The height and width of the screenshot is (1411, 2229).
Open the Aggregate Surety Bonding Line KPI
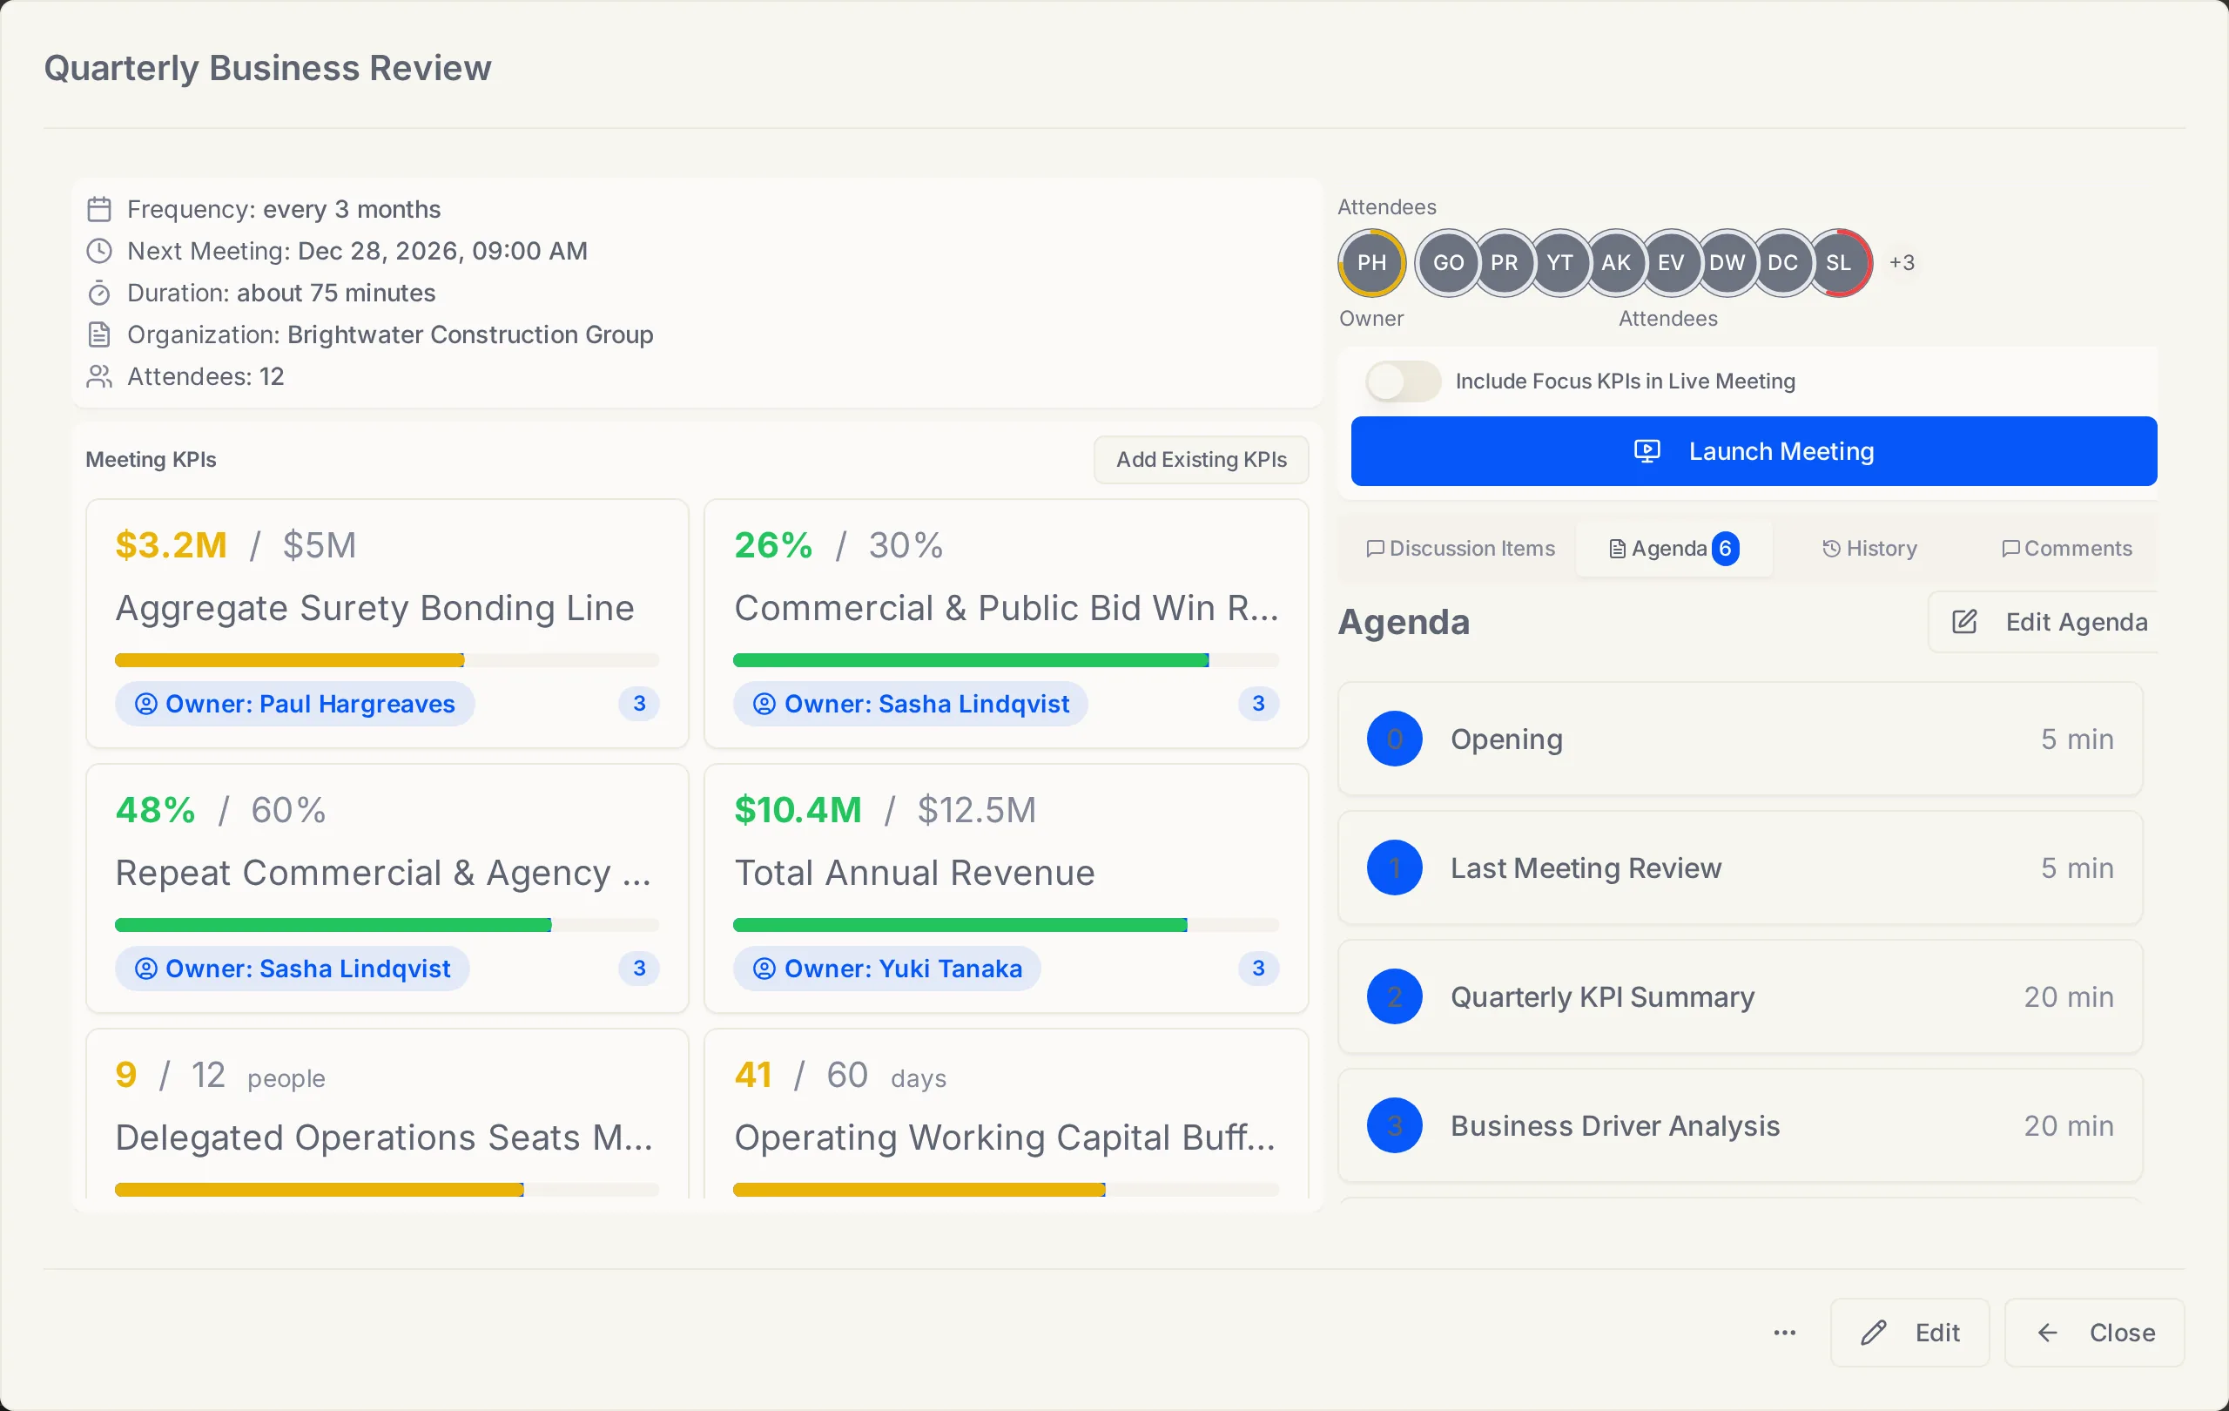click(387, 624)
